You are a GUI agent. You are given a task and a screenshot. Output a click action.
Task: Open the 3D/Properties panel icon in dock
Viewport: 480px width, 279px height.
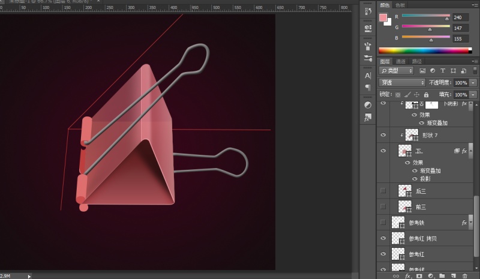(x=368, y=28)
